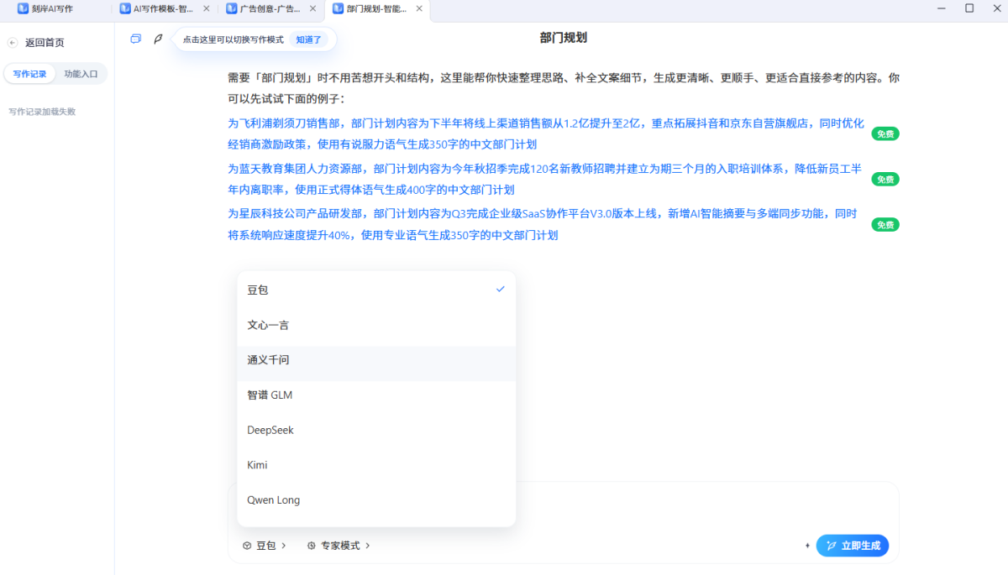Click 免费 badge on 飞利浦 example

(885, 134)
